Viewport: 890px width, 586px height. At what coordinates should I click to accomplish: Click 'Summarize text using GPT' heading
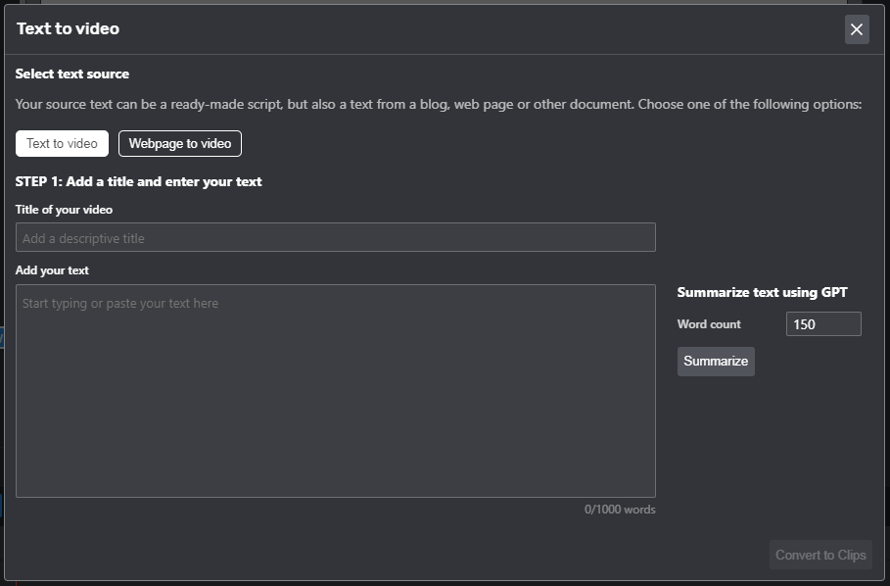(763, 292)
